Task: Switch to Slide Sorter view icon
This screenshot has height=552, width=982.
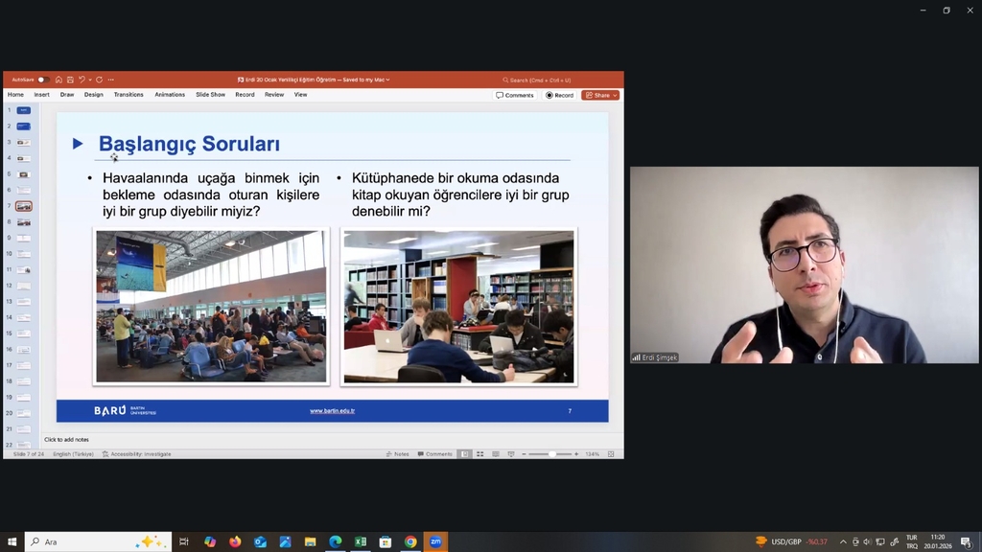Action: click(x=479, y=453)
